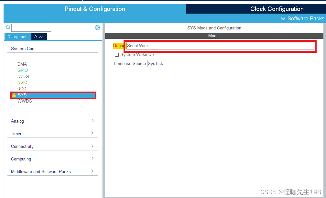326x198 pixels.
Task: Select the A->Z tab
Action: [39, 37]
